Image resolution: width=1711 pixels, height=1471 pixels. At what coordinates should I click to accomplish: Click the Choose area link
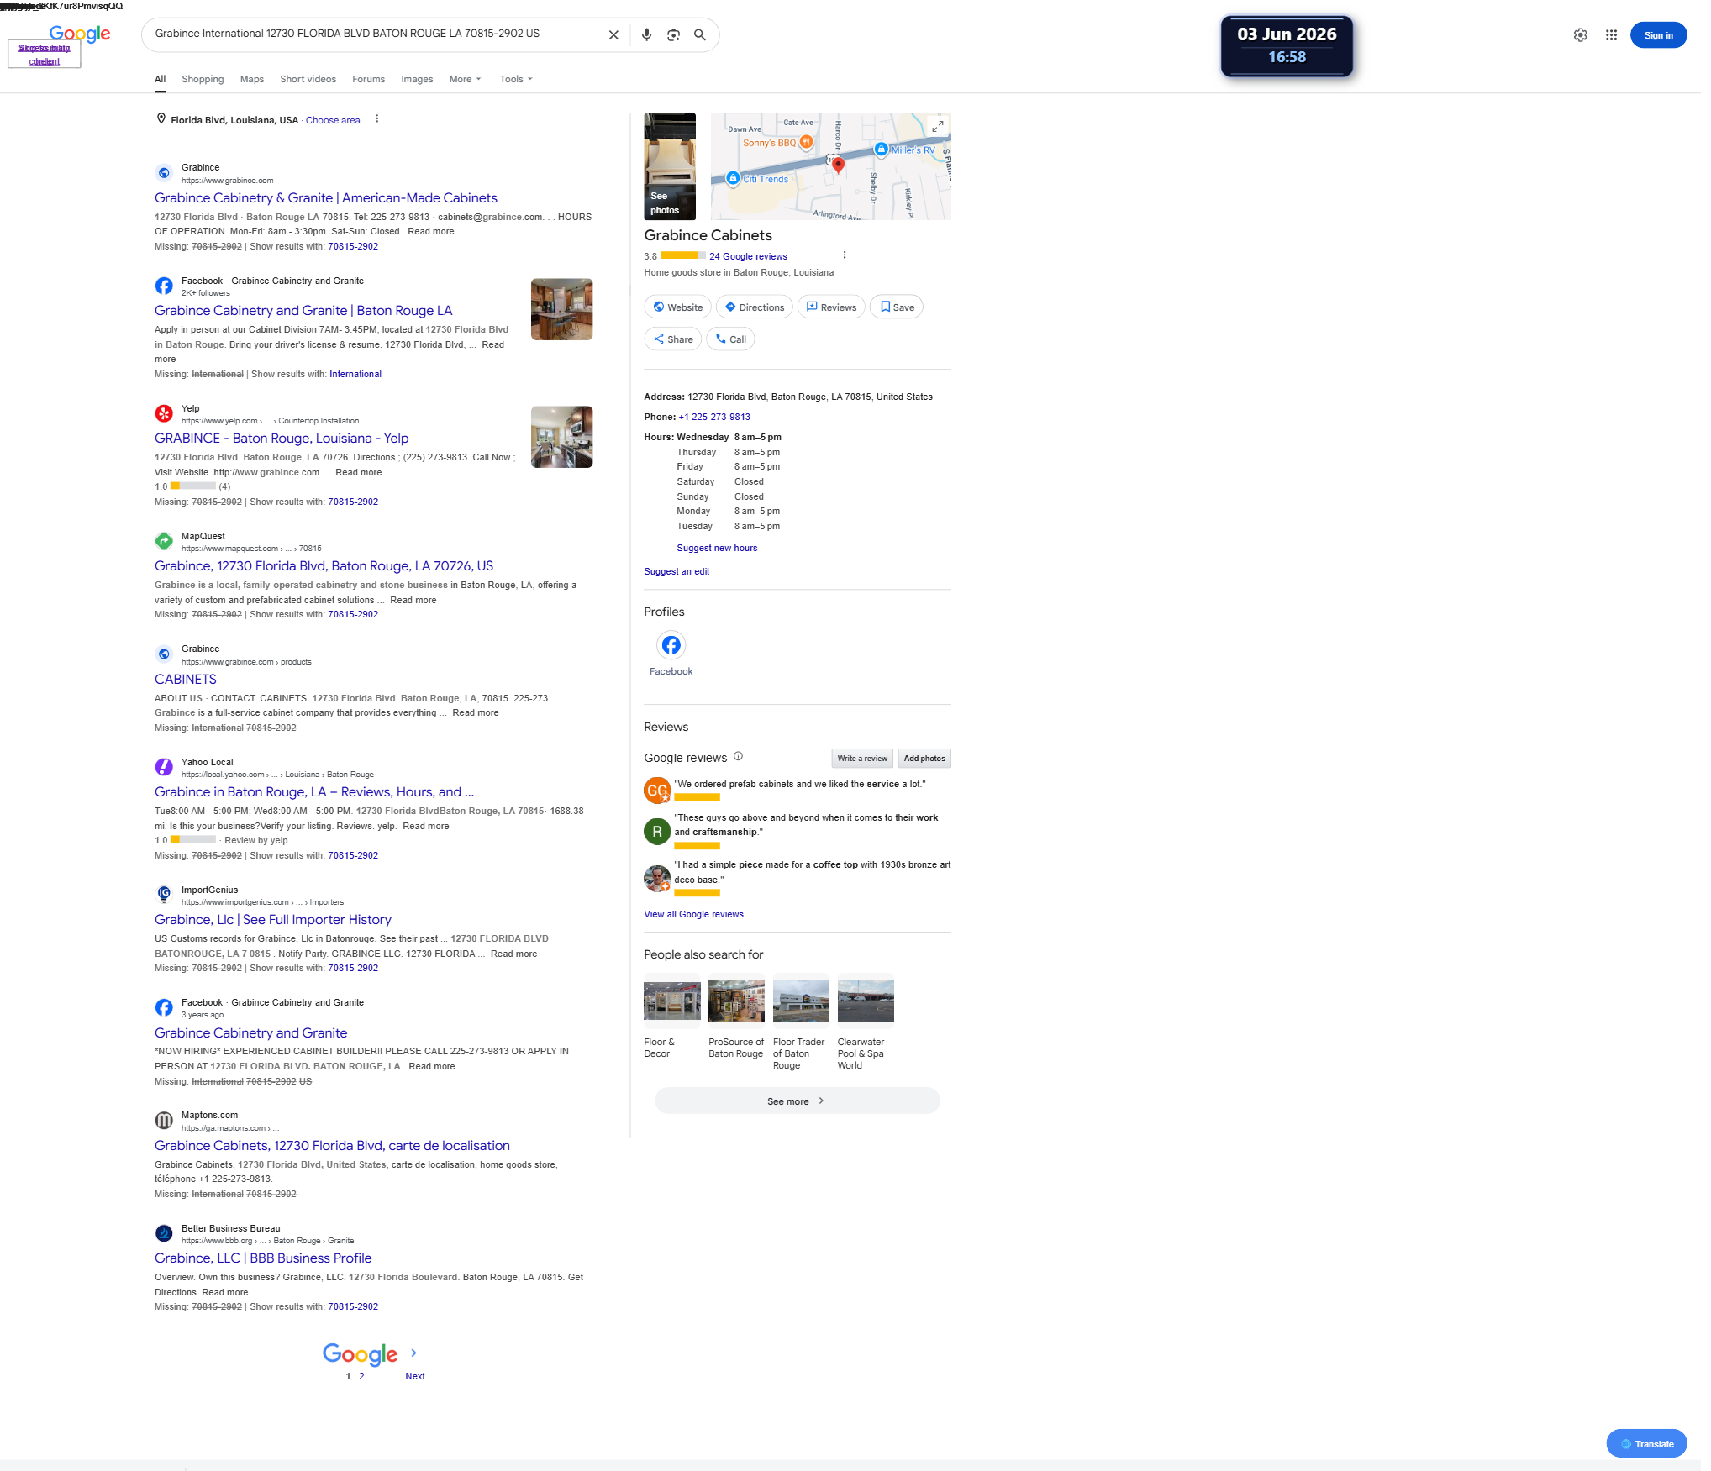[333, 120]
